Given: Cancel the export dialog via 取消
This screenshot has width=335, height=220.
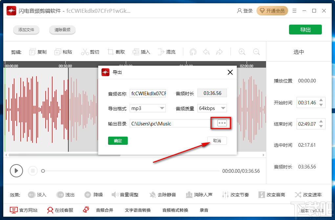Looking at the screenshot, I should 217,141.
